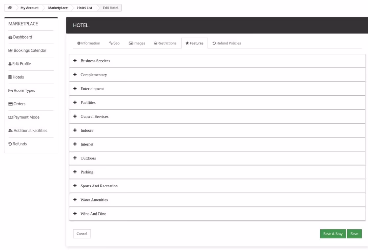Expand Facilities with its plus icon
This screenshot has width=368, height=250.
tap(75, 102)
